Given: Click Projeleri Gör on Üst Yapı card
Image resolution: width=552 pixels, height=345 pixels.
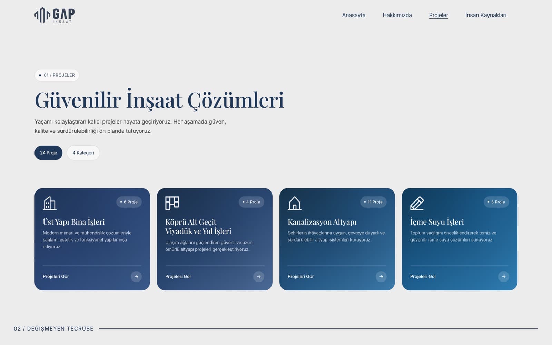Looking at the screenshot, I should (56, 277).
